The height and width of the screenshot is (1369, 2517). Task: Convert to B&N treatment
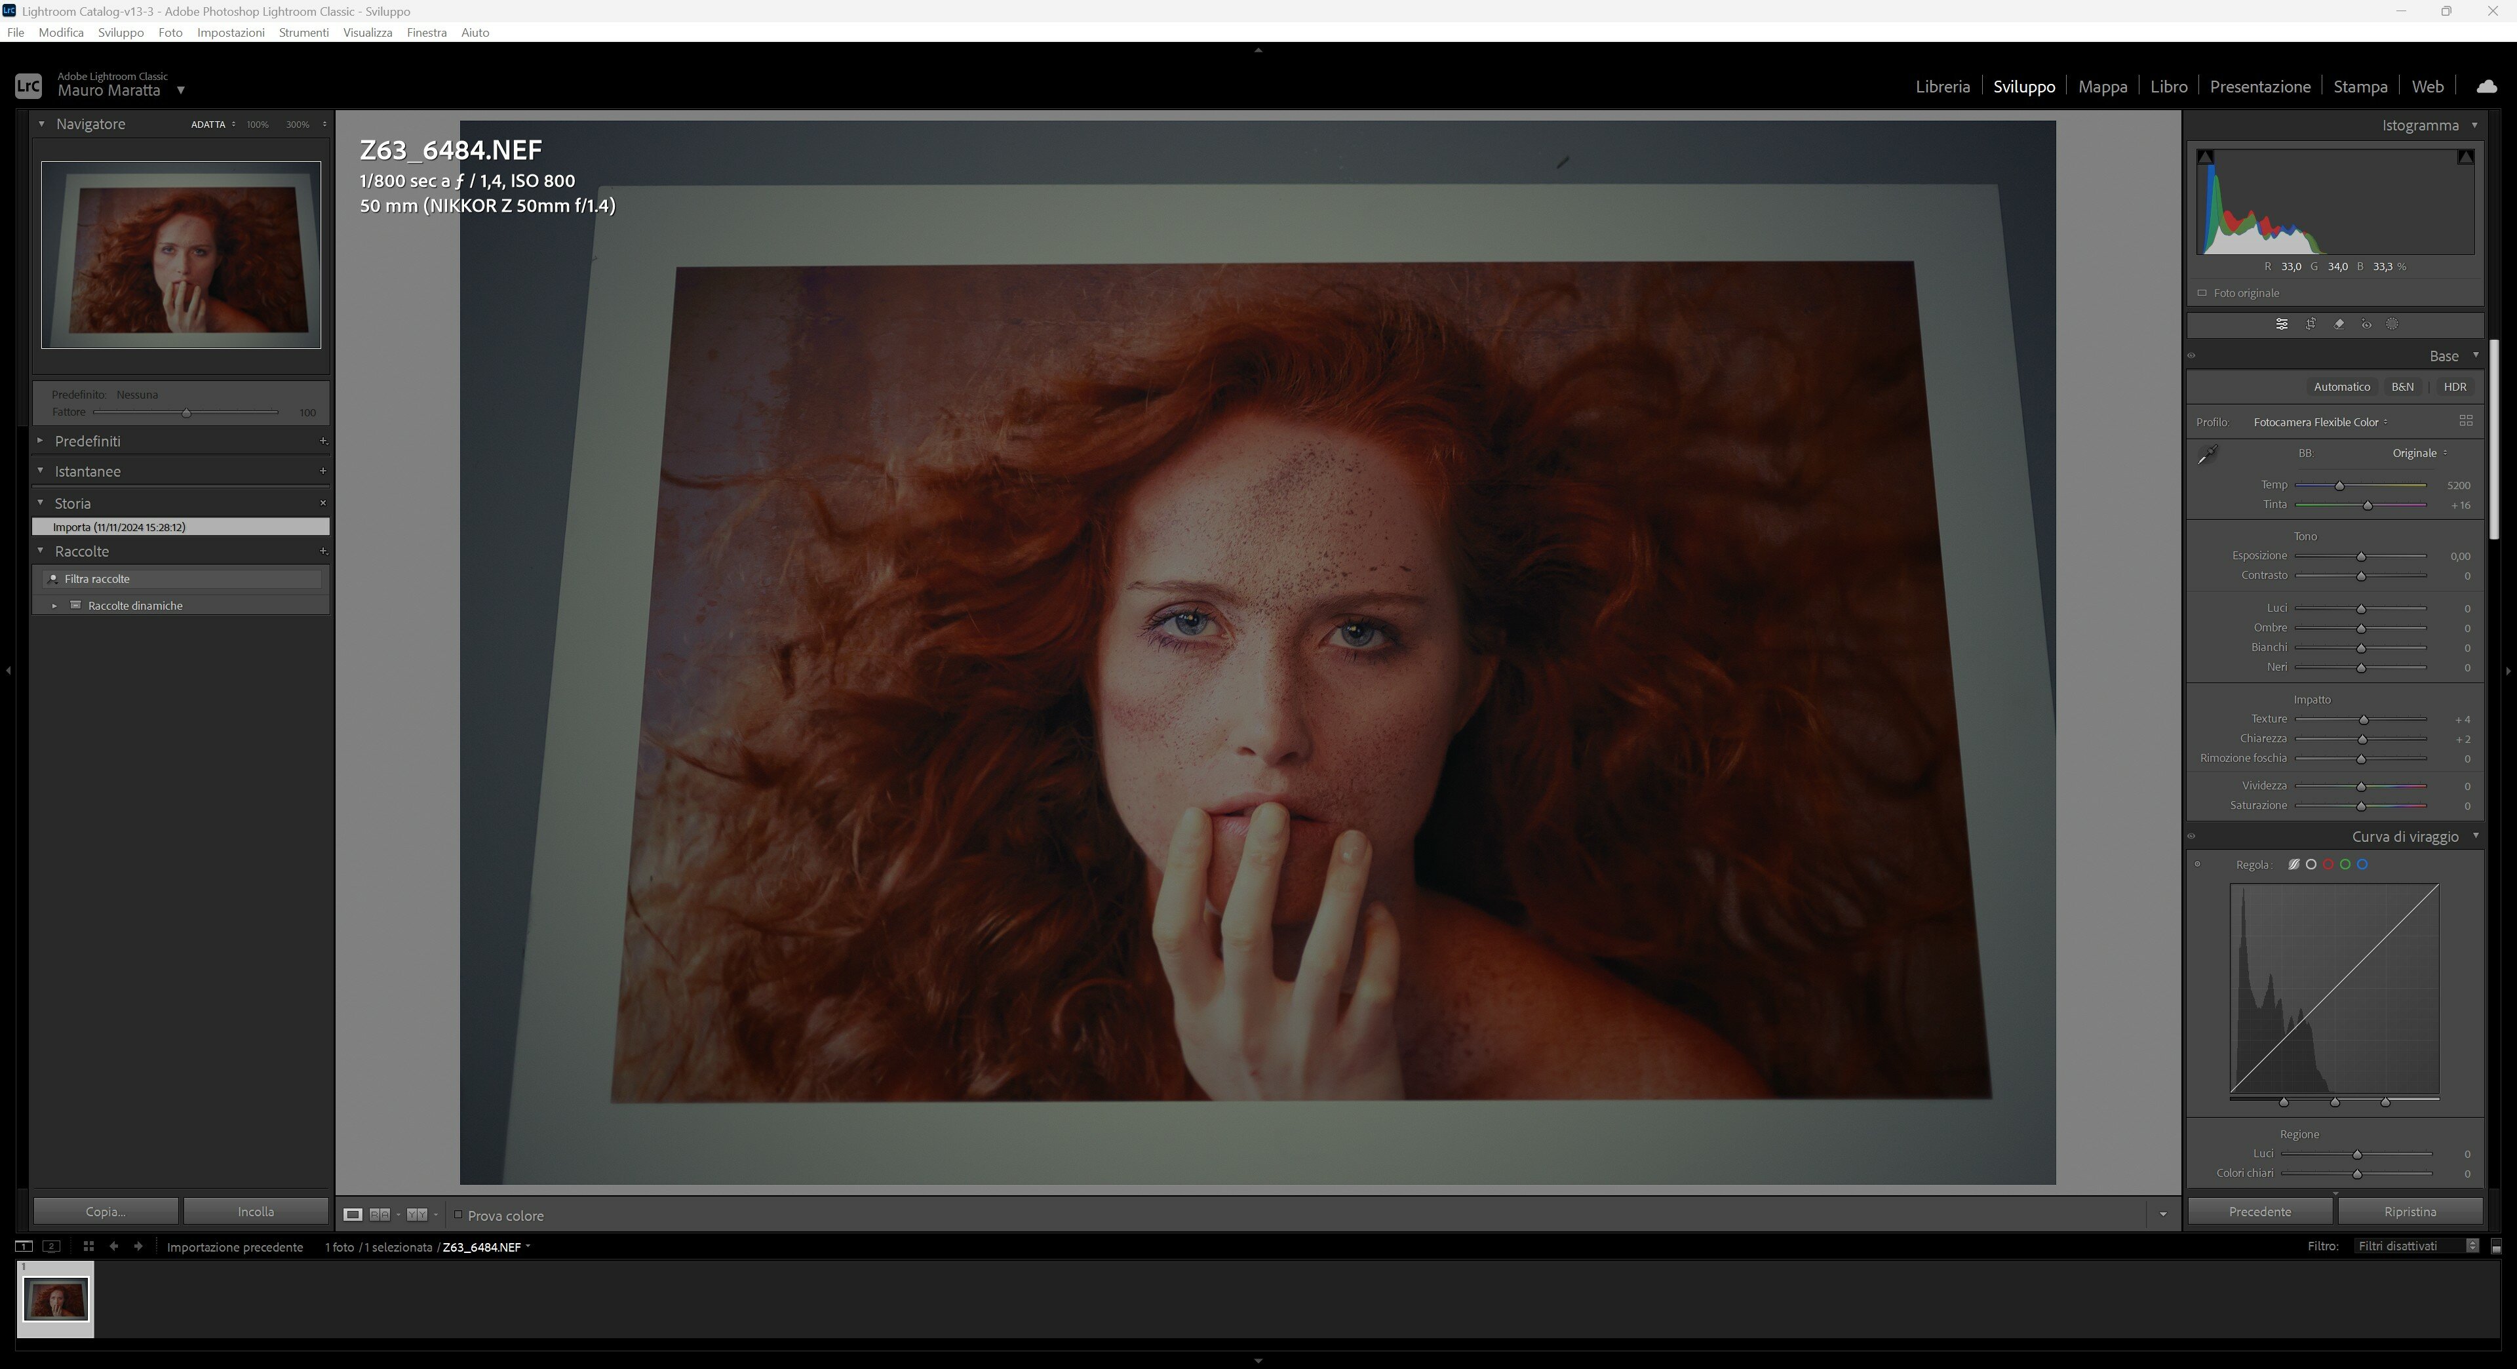[x=2403, y=387]
